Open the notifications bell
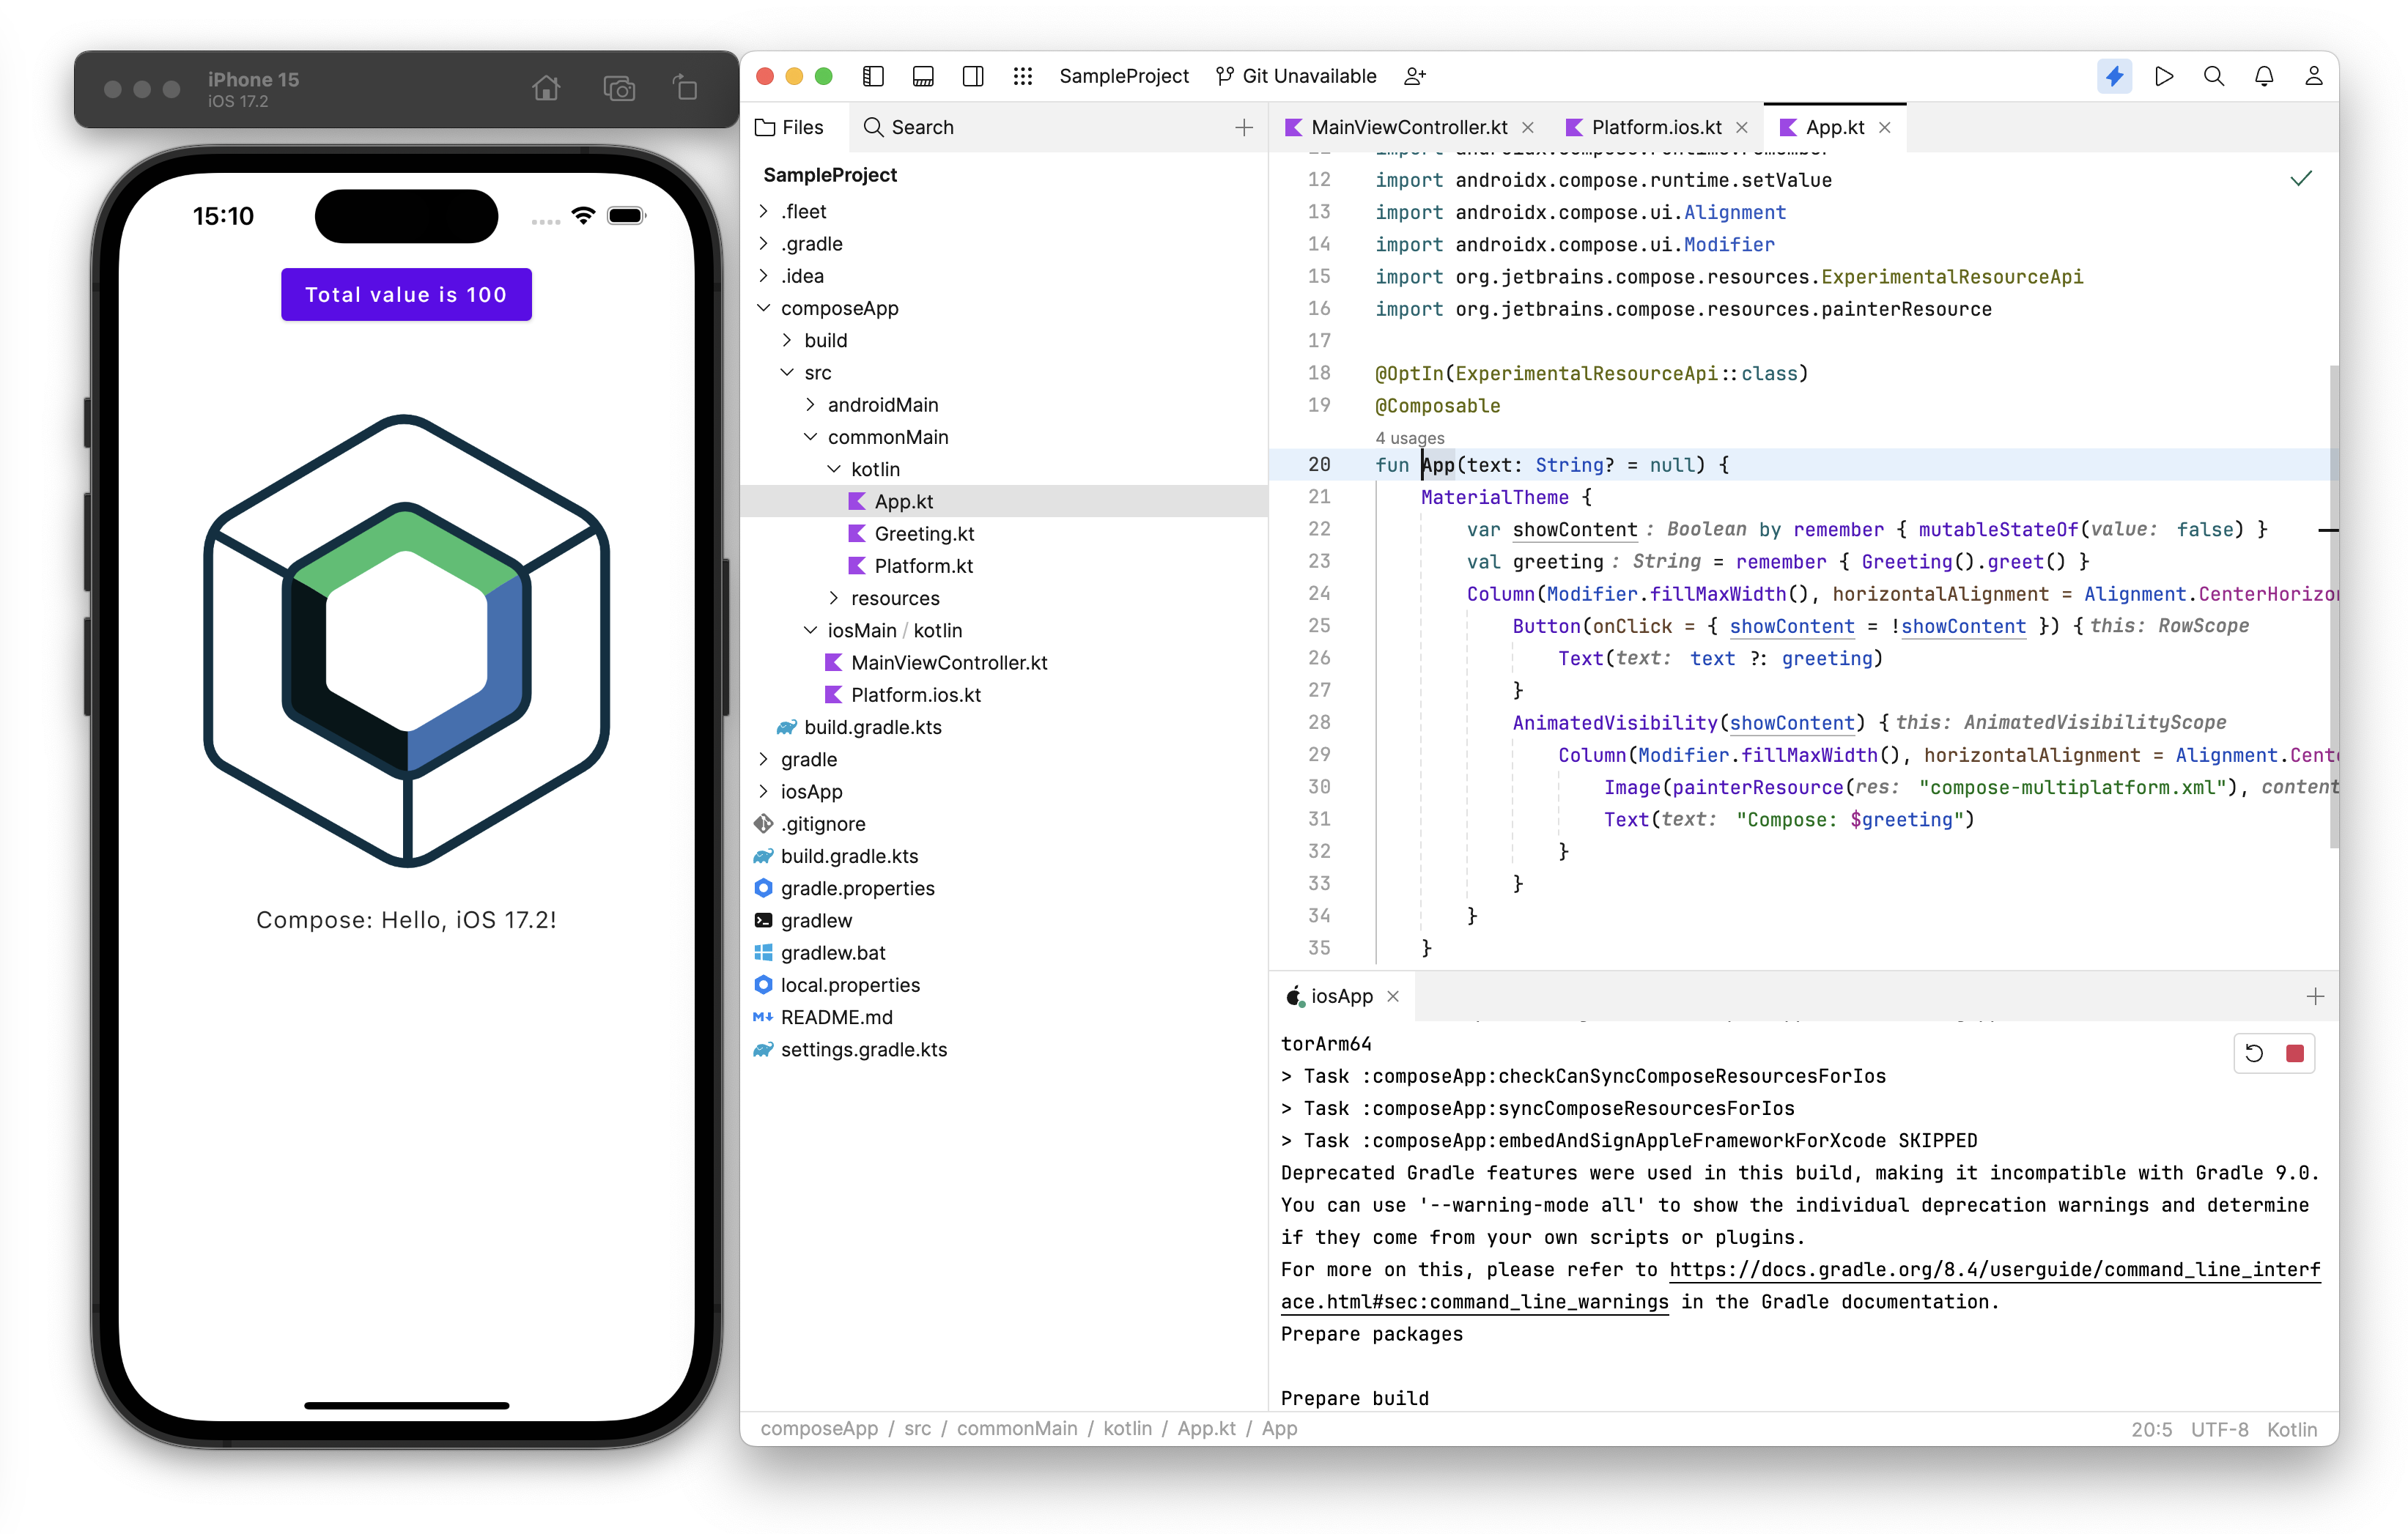 pyautogui.click(x=2264, y=76)
